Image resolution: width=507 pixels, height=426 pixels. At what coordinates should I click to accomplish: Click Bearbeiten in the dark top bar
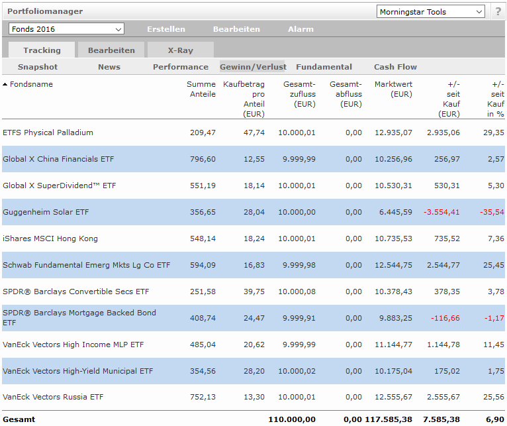tap(236, 29)
